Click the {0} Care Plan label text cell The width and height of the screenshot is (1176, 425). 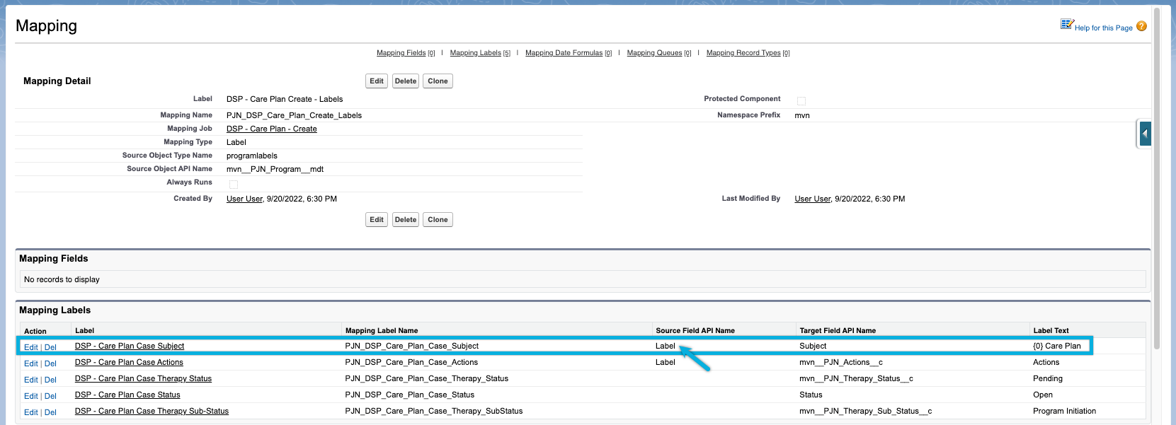1057,346
